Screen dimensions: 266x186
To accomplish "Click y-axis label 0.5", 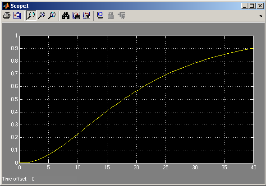I will [x=14, y=99].
